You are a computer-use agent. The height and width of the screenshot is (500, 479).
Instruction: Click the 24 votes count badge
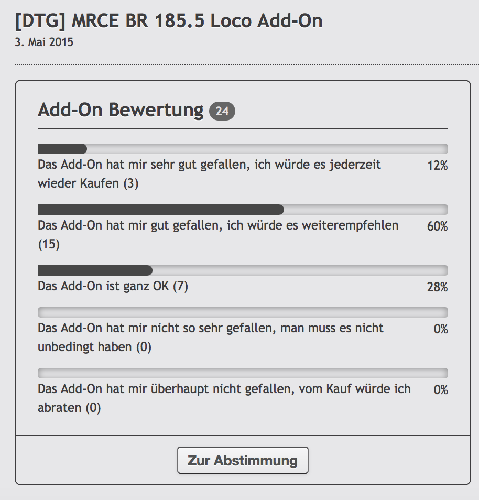pos(222,111)
